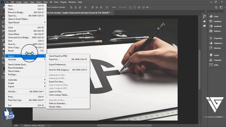
Task: Open the Libraries panel icon
Action: pyautogui.click(x=211, y=48)
